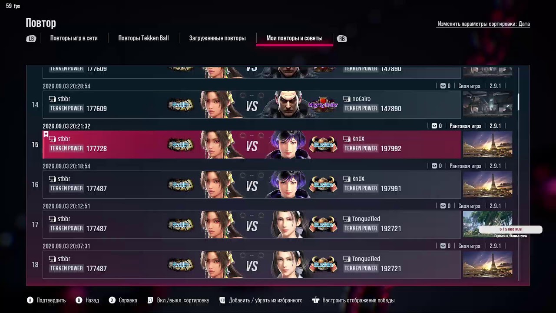Click the platform icon next to TongueTied in row 18

(347, 259)
